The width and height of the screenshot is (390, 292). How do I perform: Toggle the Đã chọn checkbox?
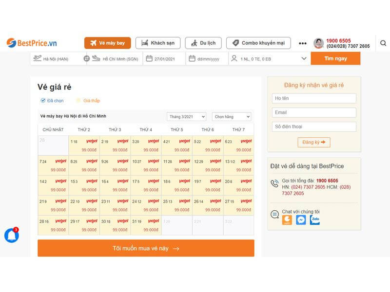tap(43, 101)
